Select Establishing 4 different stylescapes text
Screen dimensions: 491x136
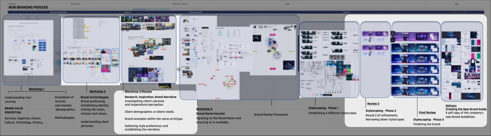click(x=332, y=113)
